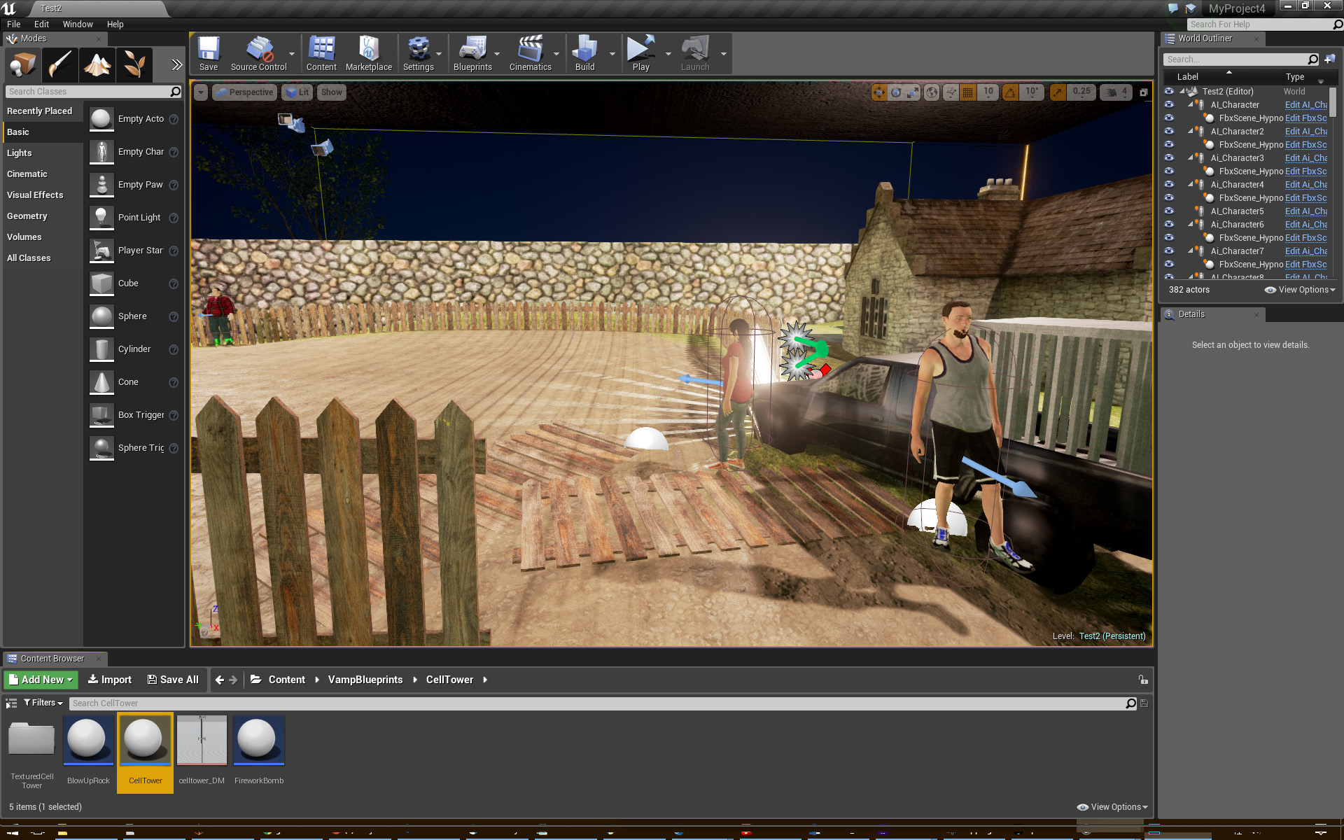
Task: Hide AI_Character2 using its eye icon
Action: 1169,132
